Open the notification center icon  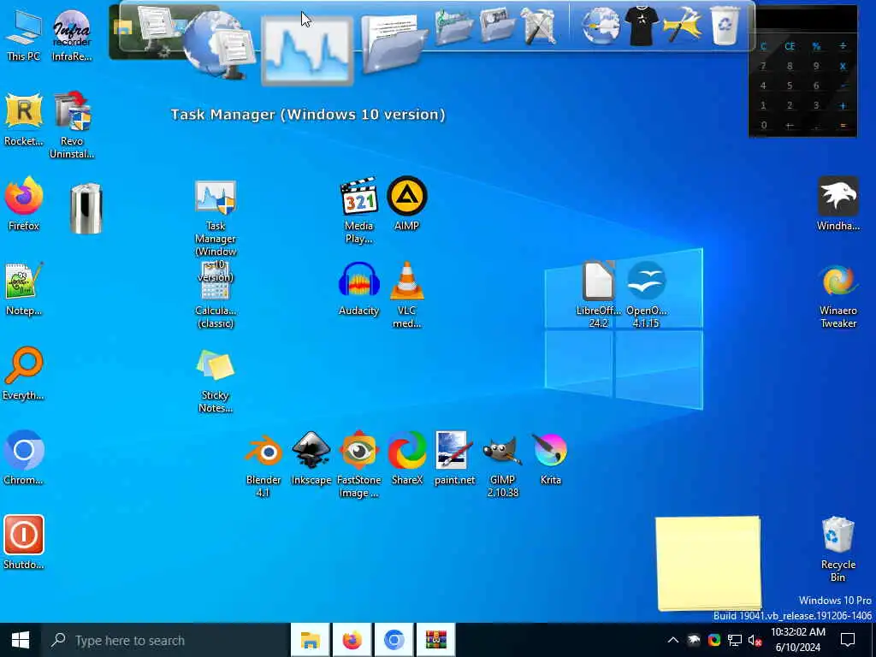848,640
